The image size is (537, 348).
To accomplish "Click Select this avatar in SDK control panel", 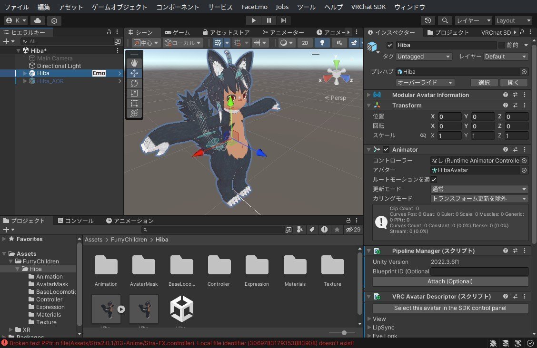I will tap(450, 308).
